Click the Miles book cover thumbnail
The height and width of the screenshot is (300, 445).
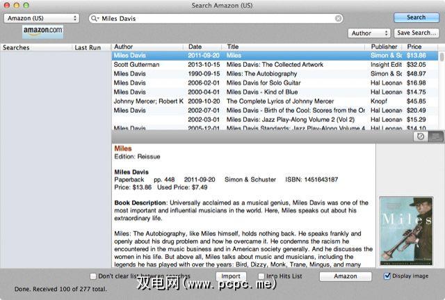[406, 231]
